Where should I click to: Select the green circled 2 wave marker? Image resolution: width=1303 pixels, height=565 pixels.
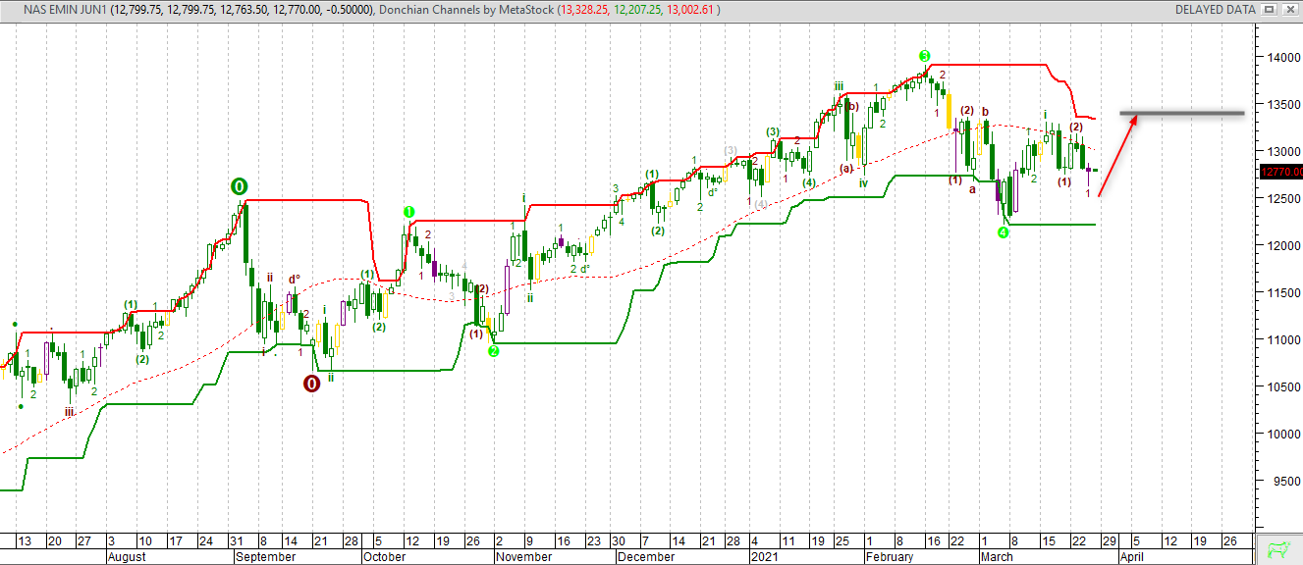[494, 351]
